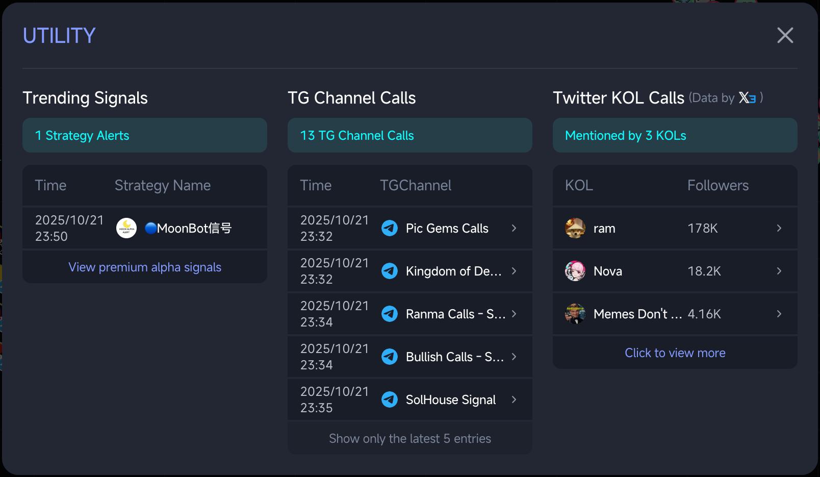820x477 pixels.
Task: Close the Utility panel
Action: click(785, 35)
